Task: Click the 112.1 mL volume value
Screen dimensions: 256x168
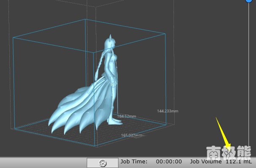Action: pos(239,162)
